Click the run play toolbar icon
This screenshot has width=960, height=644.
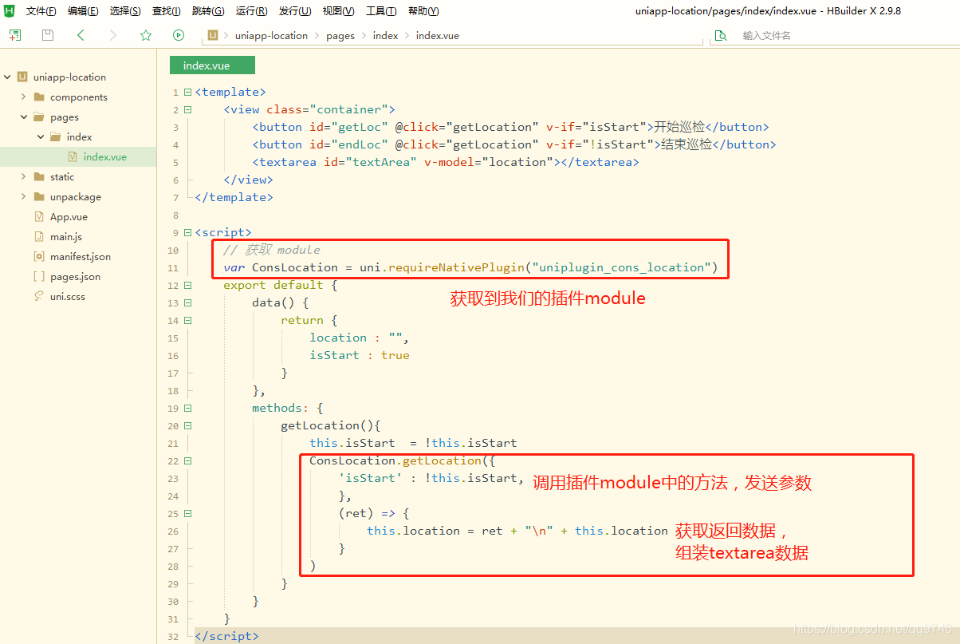tap(179, 35)
